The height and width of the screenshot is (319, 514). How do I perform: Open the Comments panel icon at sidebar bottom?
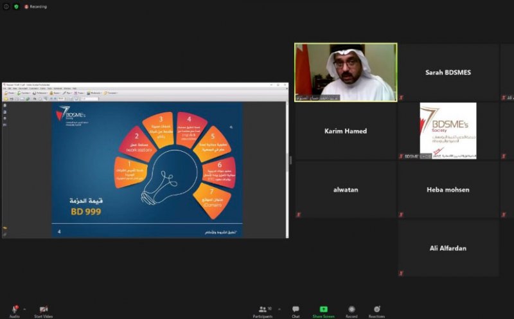(x=4, y=228)
